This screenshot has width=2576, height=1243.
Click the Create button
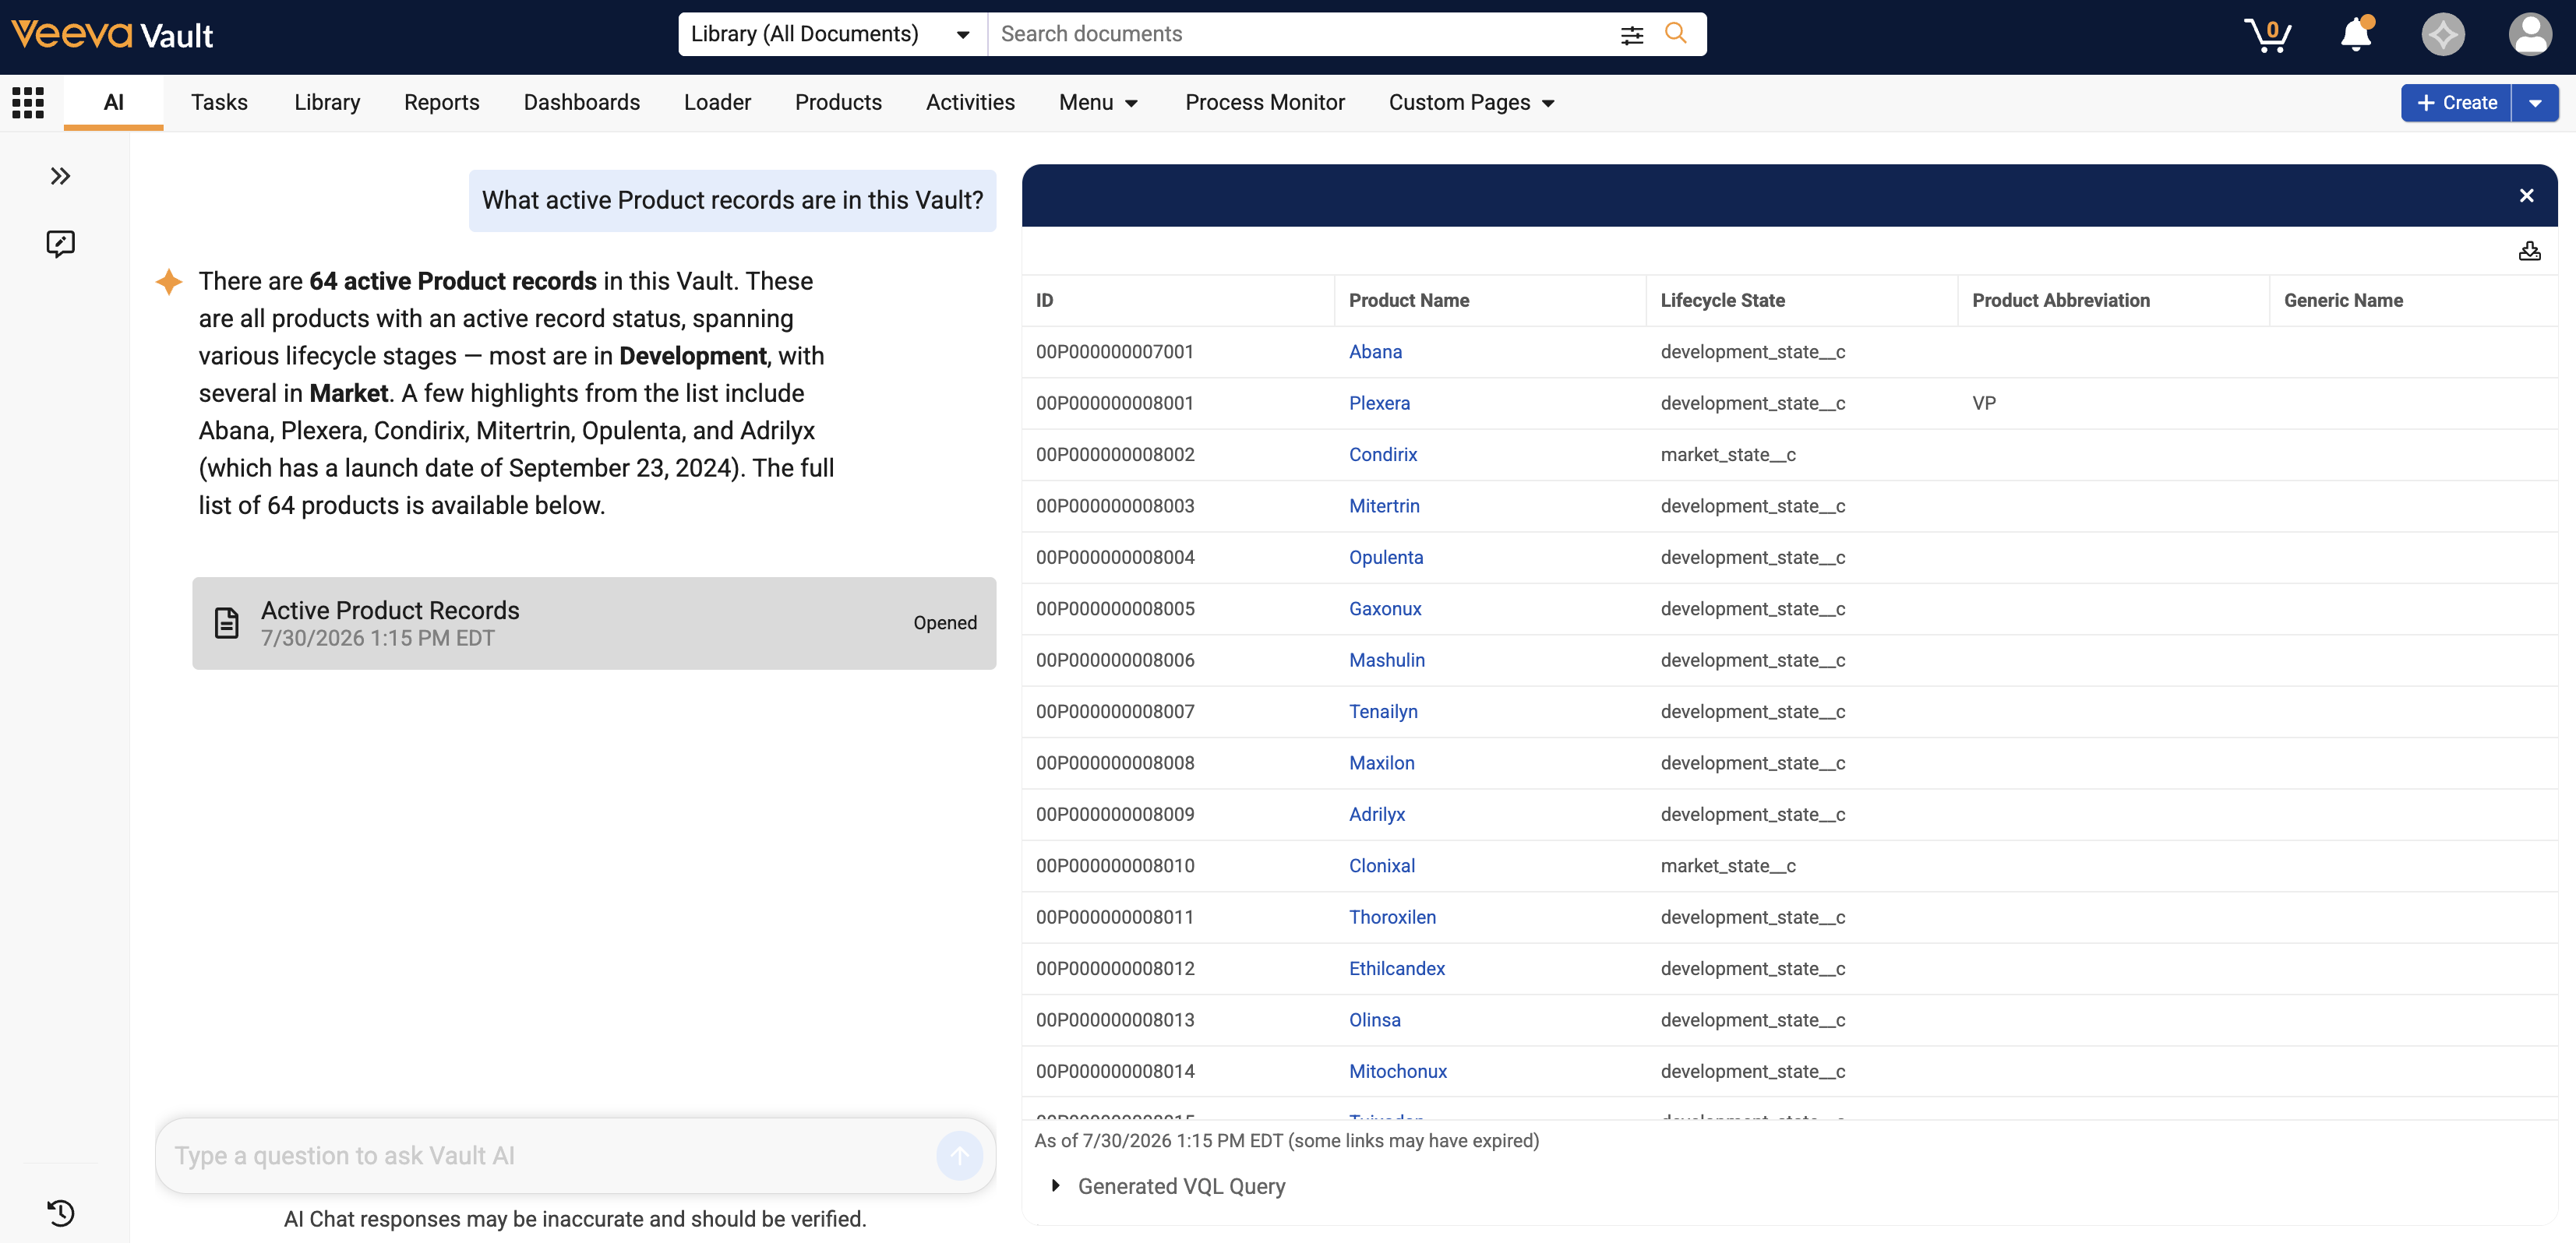(x=2456, y=103)
